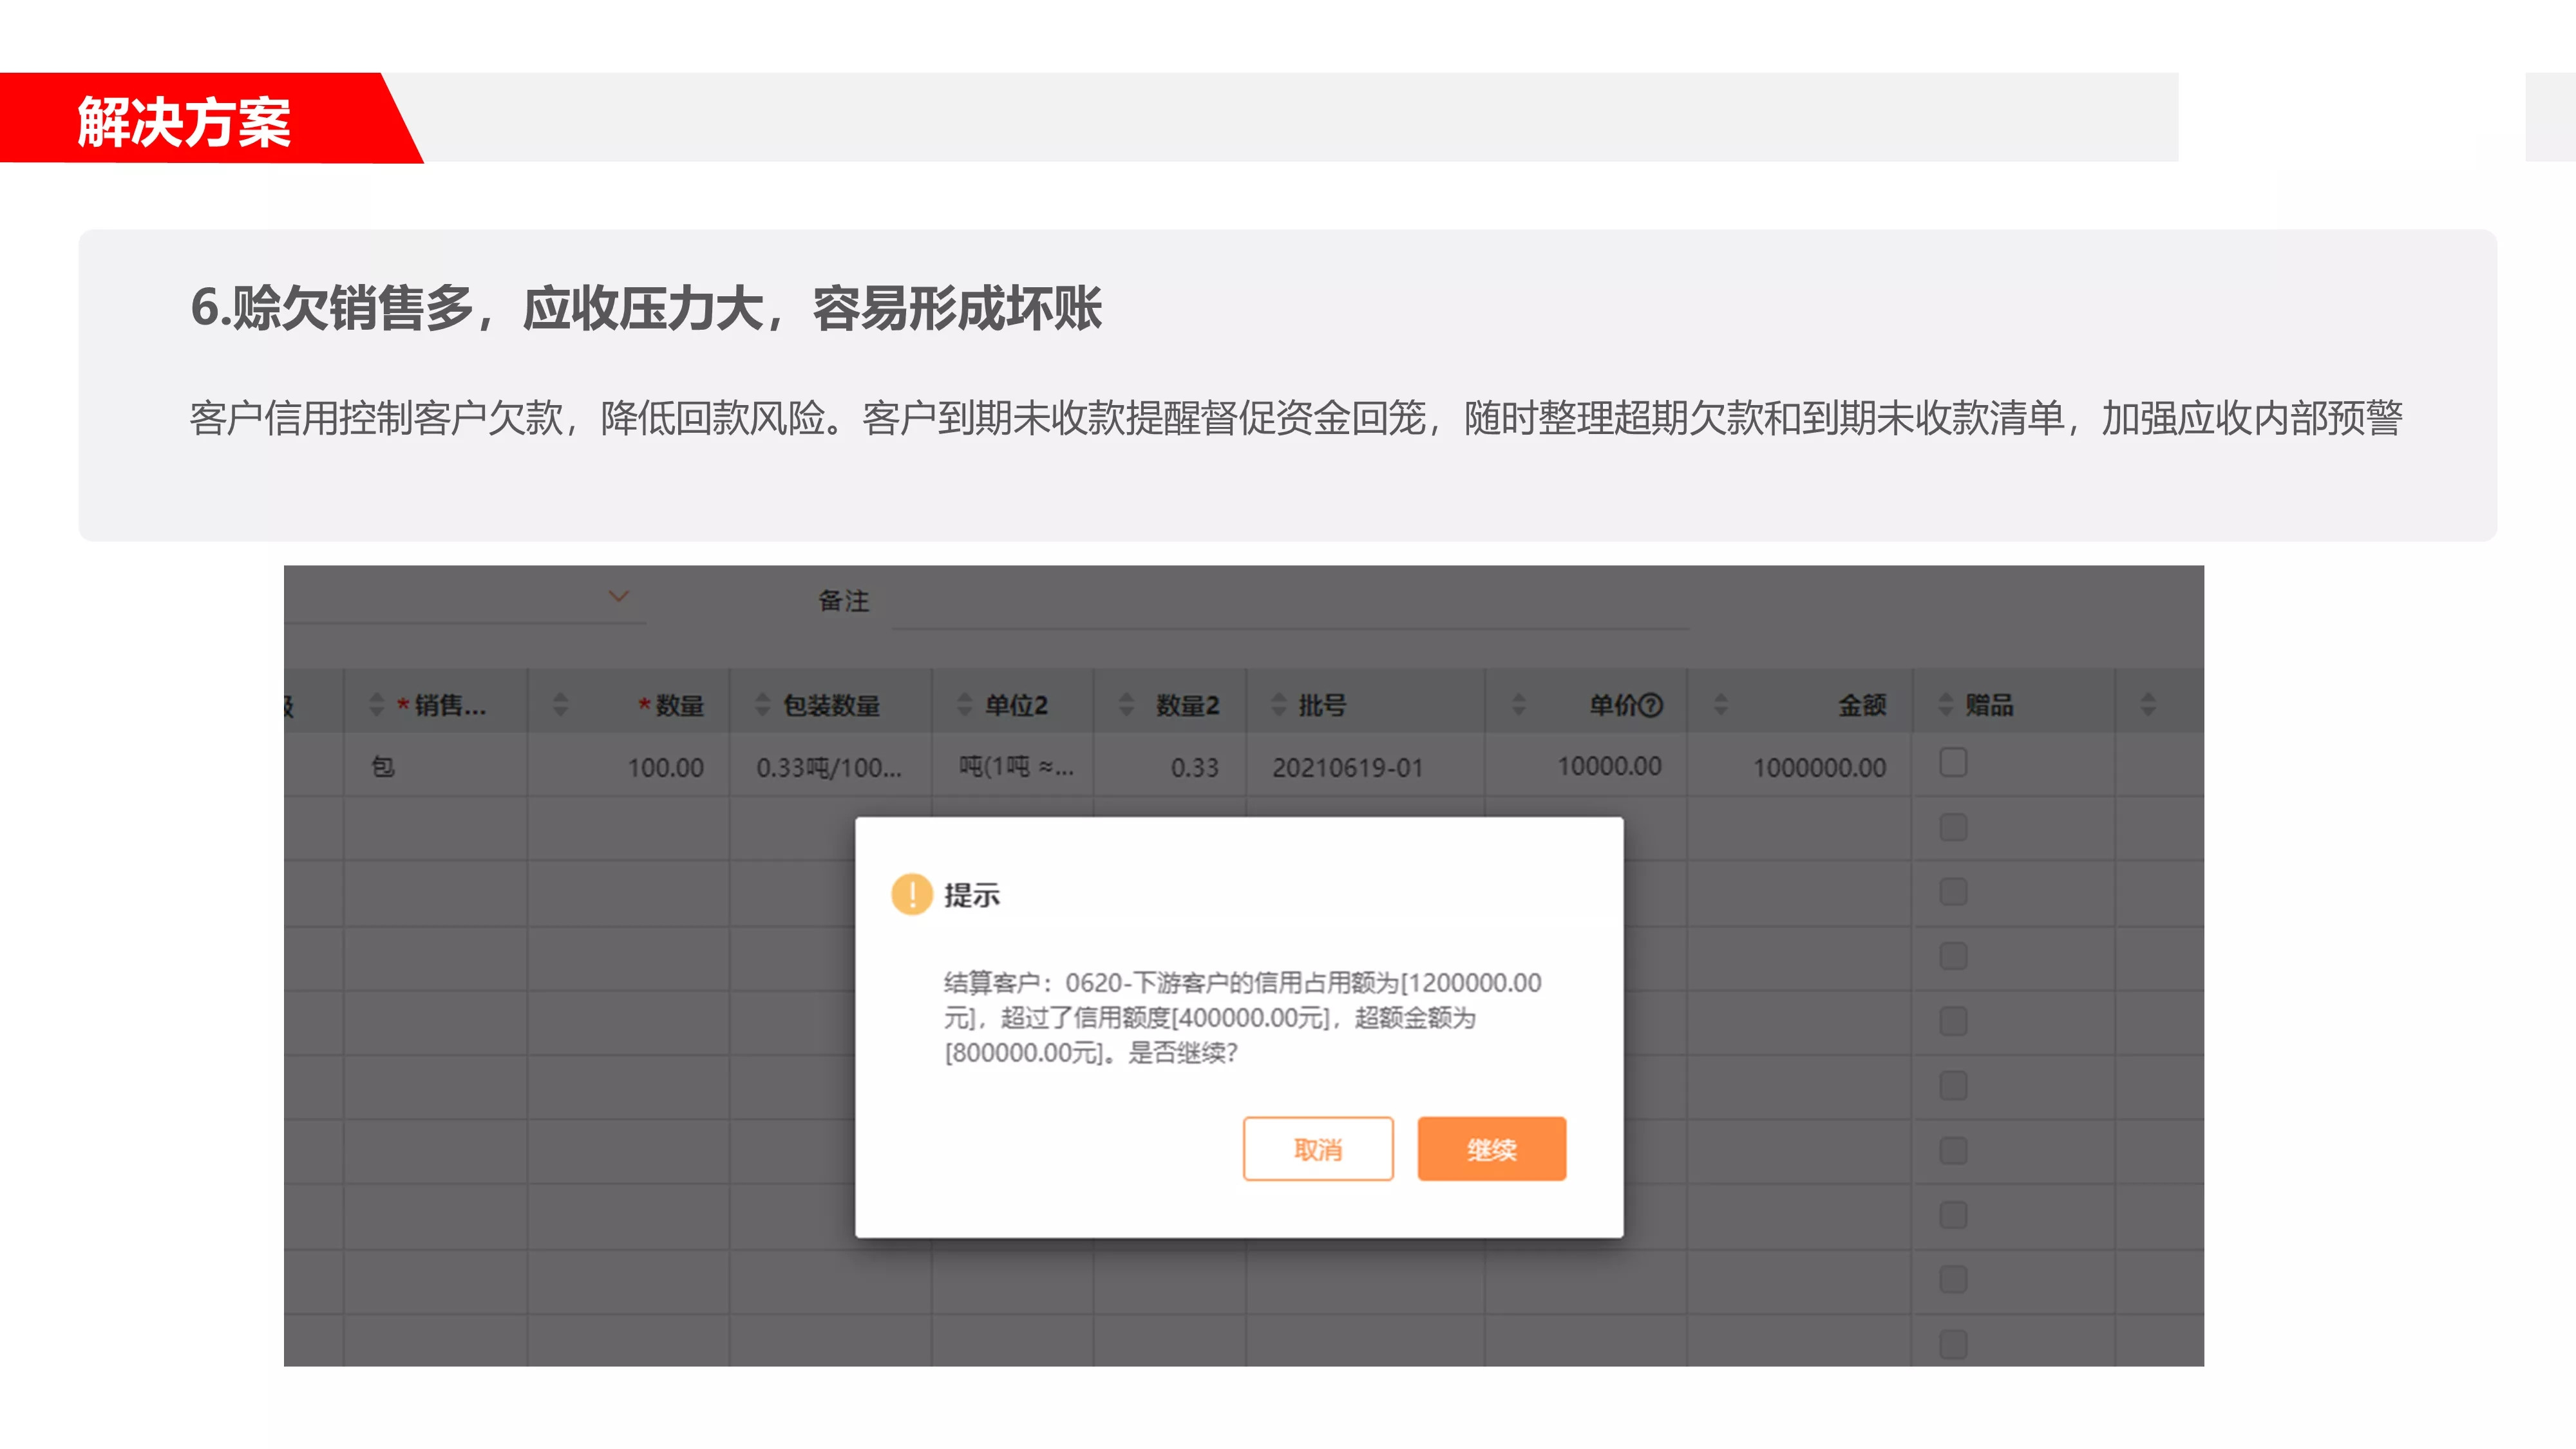Click the sort arrows on the 数量2 column
Image resolution: width=2576 pixels, height=1449 pixels.
(1127, 705)
